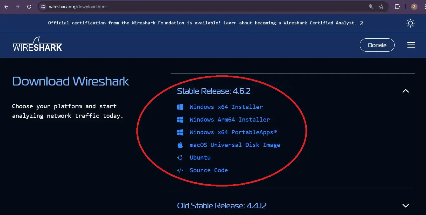The width and height of the screenshot is (426, 215).
Task: Click the Donate button
Action: pyautogui.click(x=377, y=45)
